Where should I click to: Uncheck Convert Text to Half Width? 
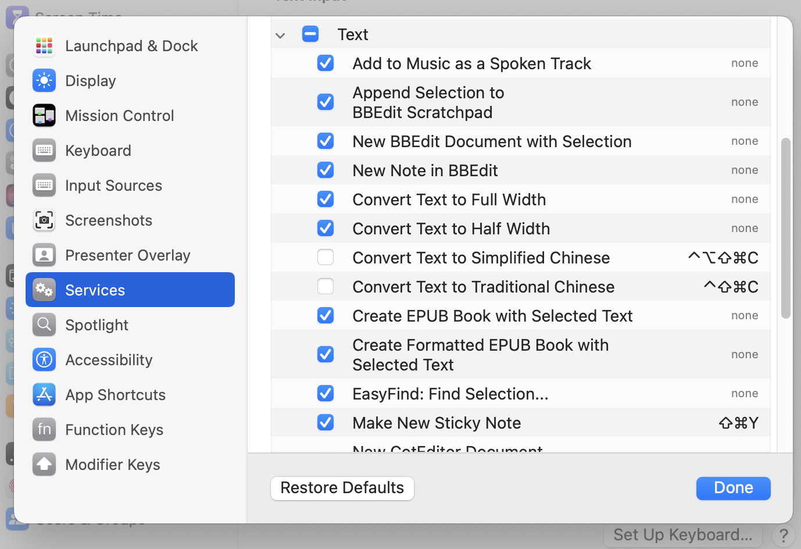(326, 228)
